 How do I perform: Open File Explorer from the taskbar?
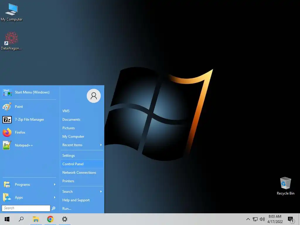36,219
